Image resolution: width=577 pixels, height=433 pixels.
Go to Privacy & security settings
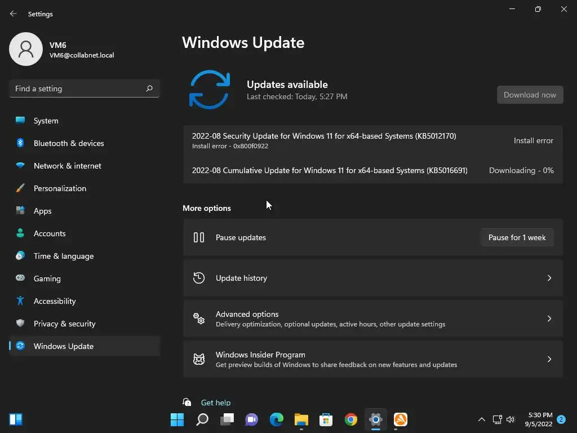(x=85, y=324)
